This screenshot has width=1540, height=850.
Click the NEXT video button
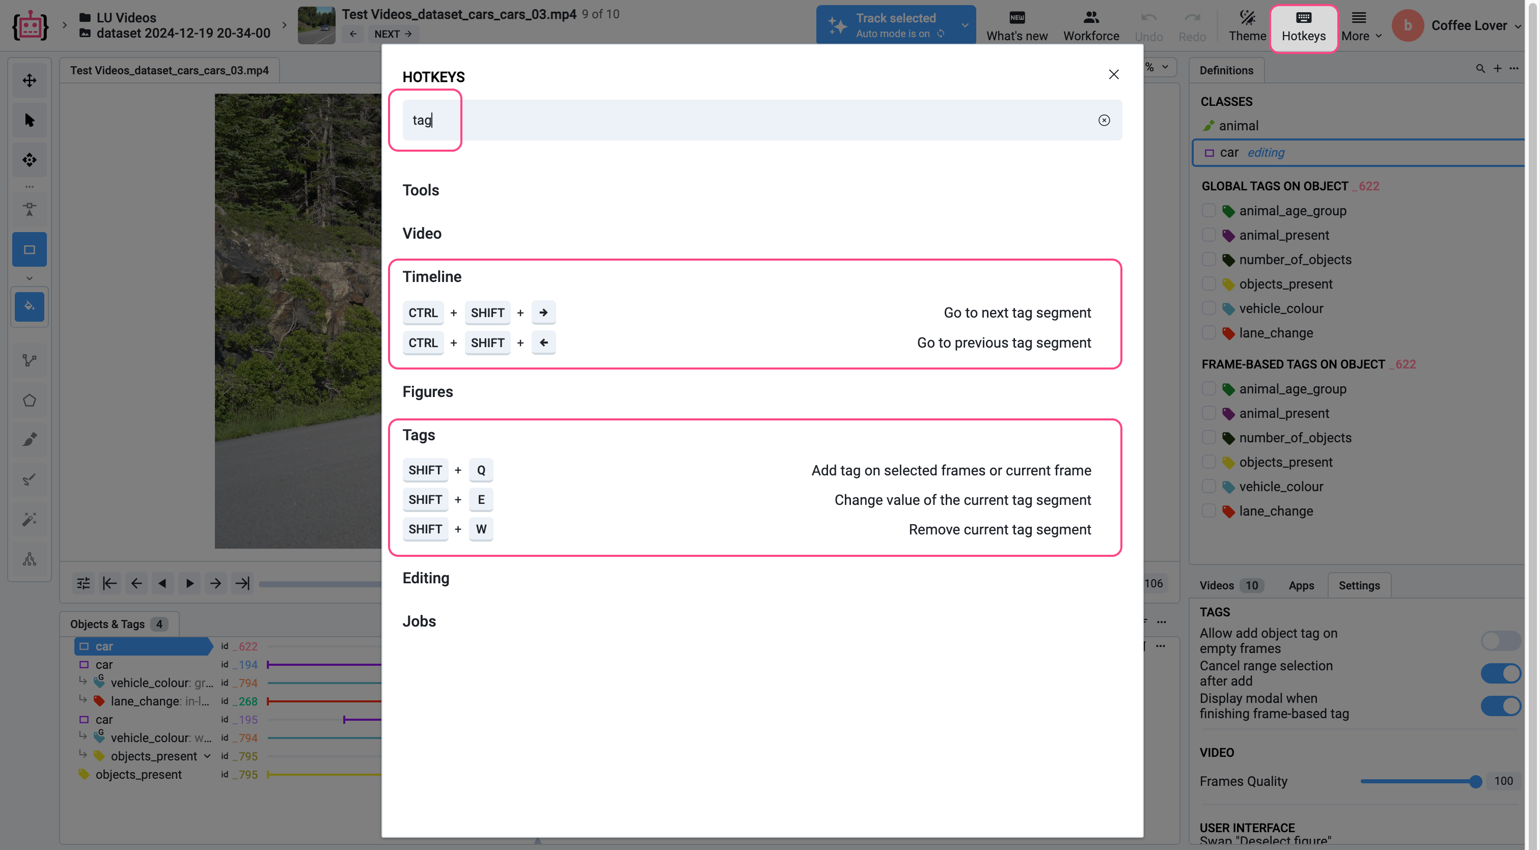point(393,34)
